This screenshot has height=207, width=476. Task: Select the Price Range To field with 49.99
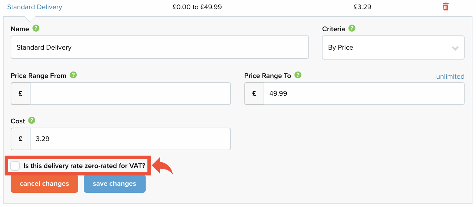click(x=364, y=94)
